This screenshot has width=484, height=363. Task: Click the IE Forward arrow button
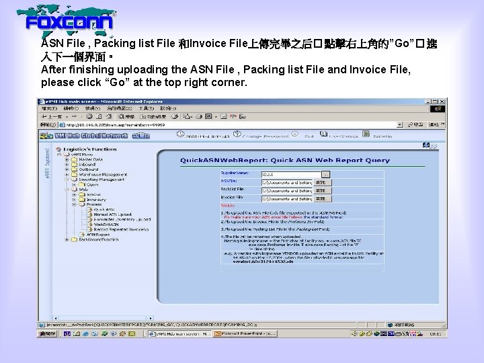(x=74, y=117)
